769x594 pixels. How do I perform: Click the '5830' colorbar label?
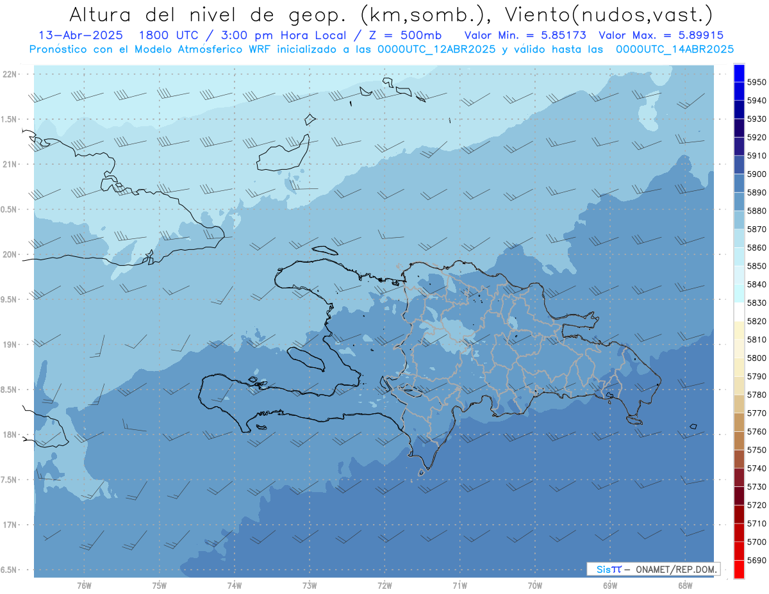757,302
